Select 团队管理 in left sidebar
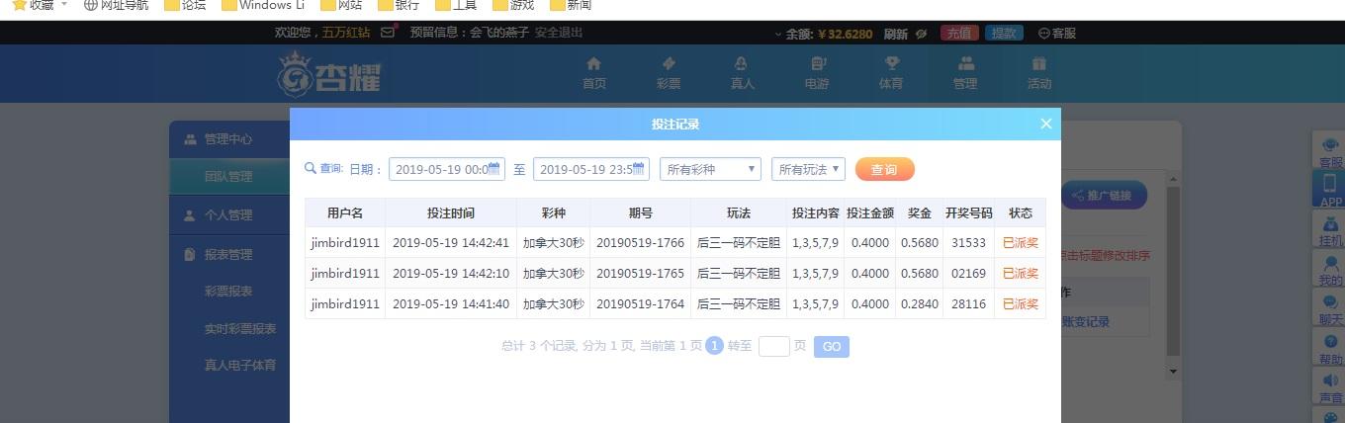This screenshot has width=1345, height=423. (x=228, y=177)
